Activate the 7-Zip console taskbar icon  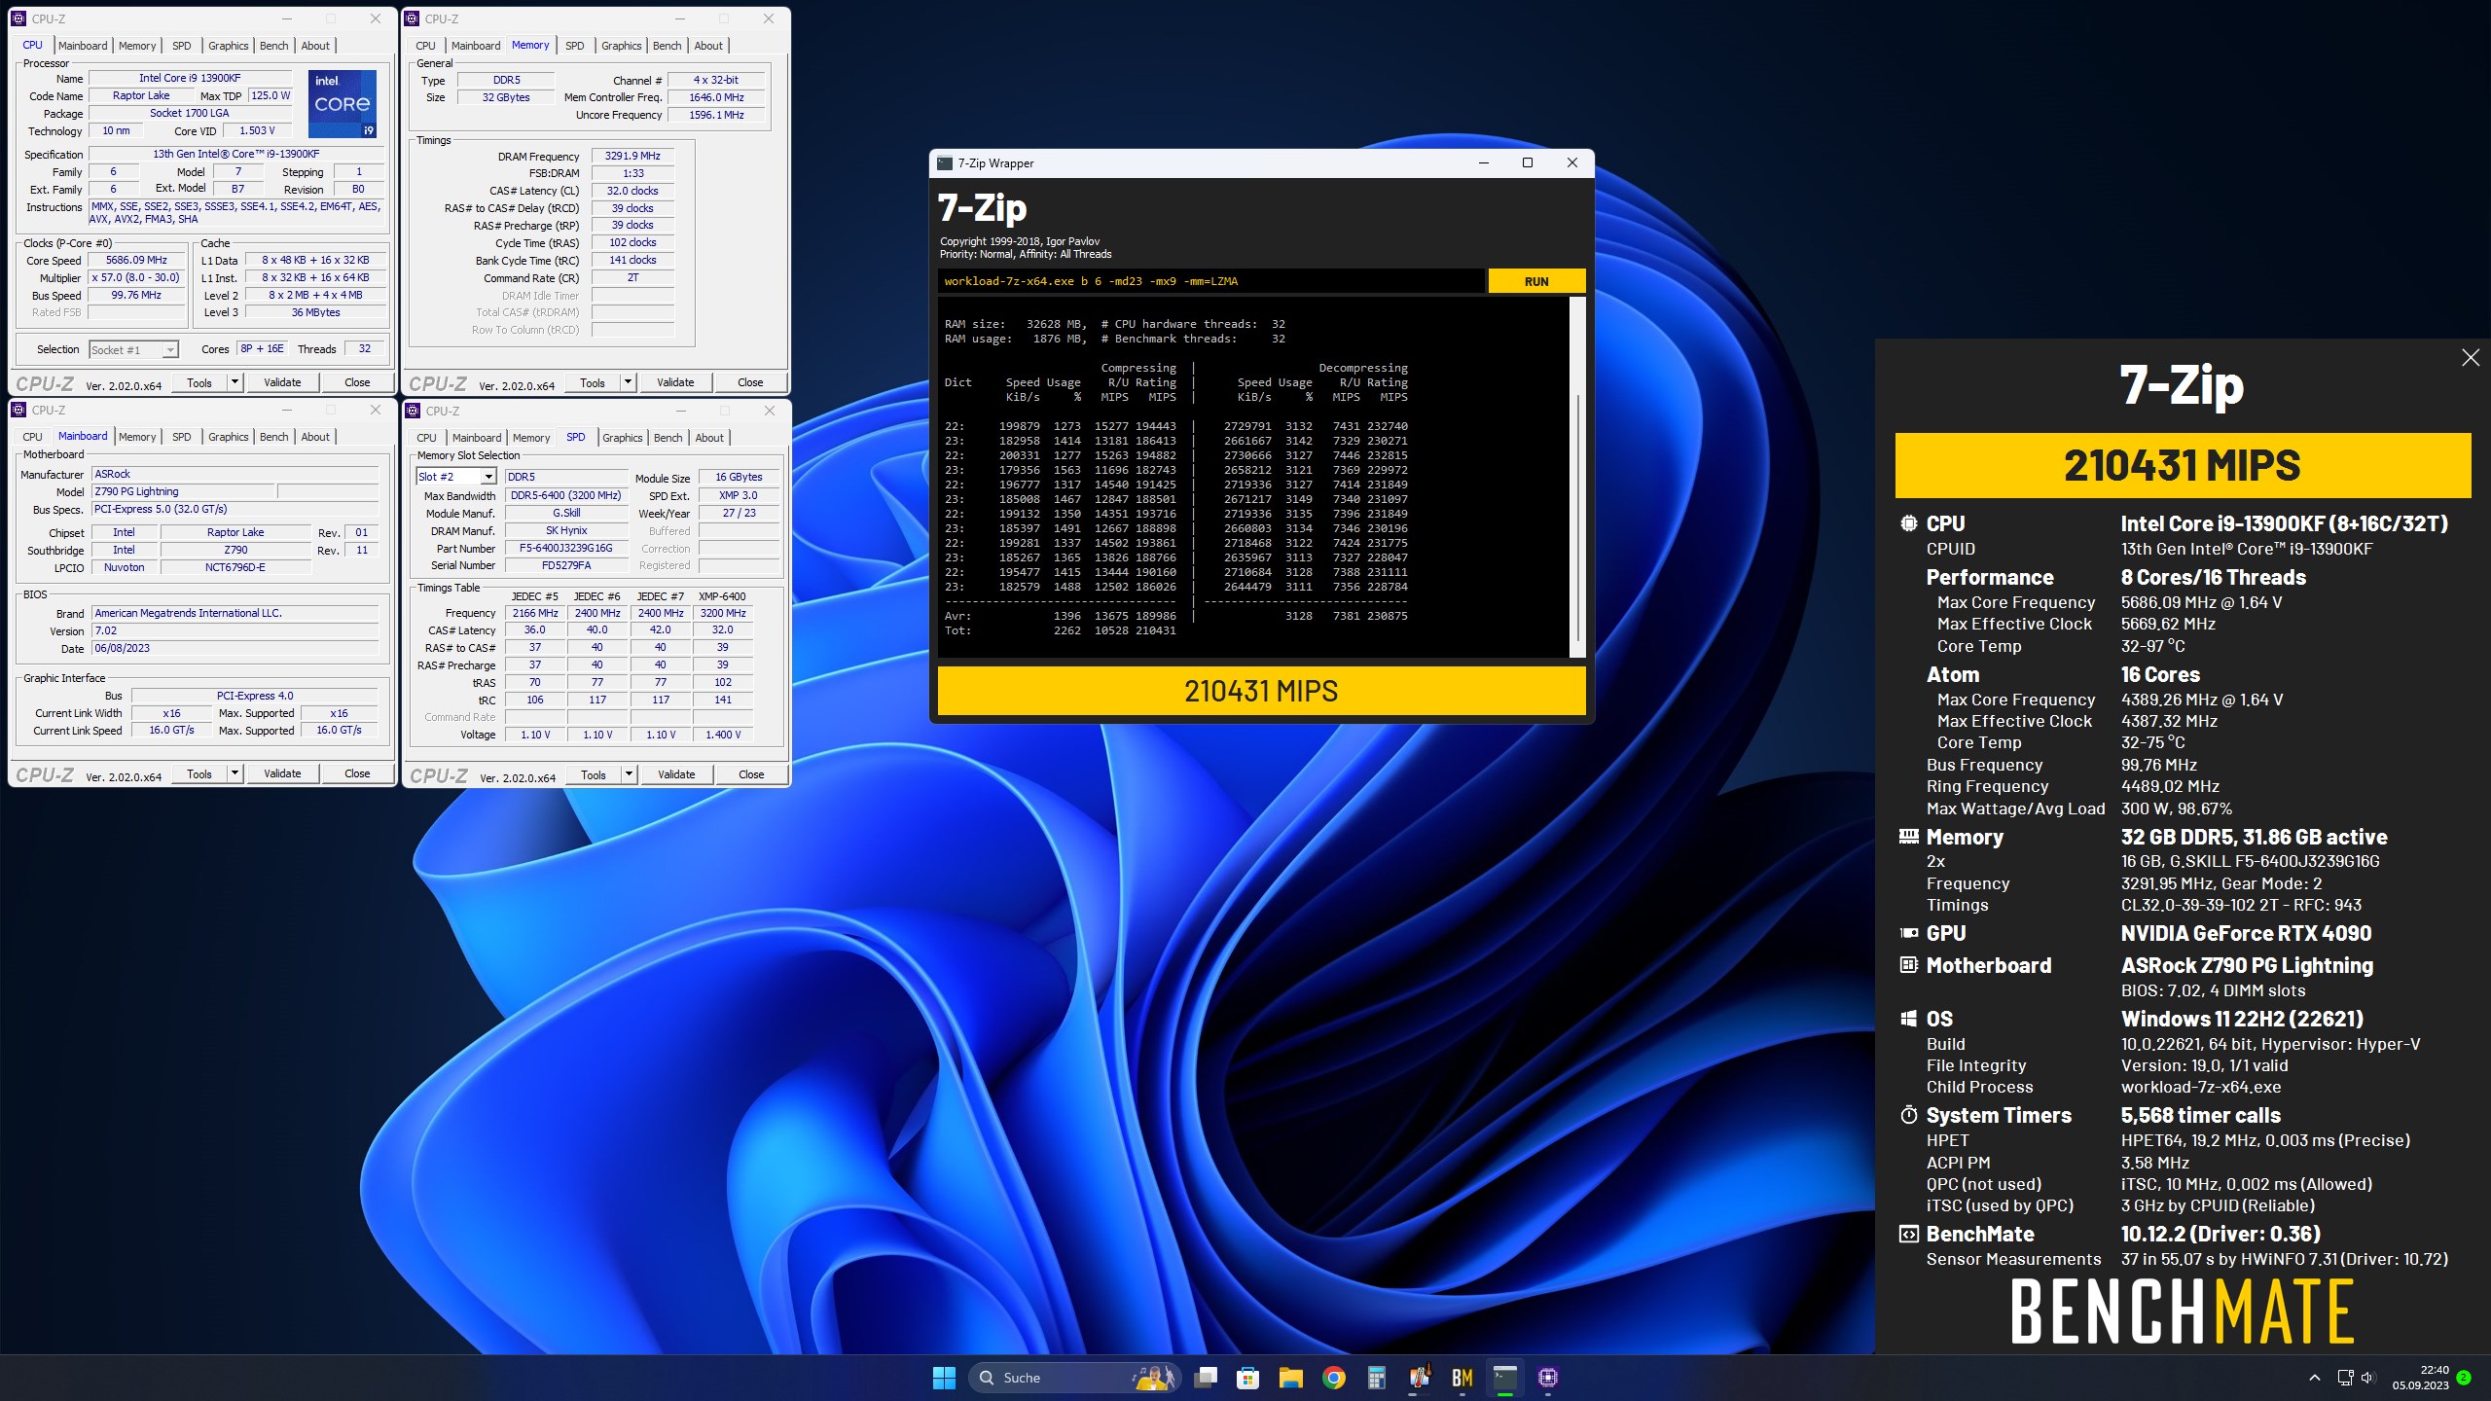(1504, 1378)
